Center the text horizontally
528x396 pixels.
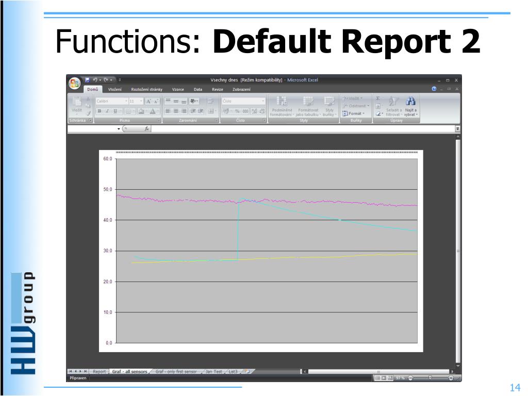click(x=176, y=111)
